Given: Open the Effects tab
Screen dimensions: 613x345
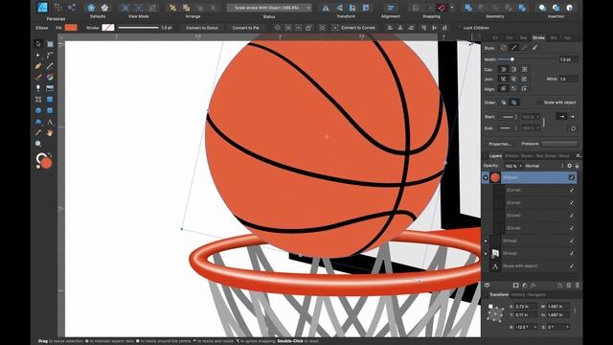Looking at the screenshot, I should [511, 155].
